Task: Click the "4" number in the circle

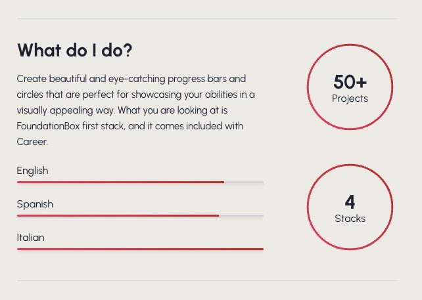Action: click(350, 202)
